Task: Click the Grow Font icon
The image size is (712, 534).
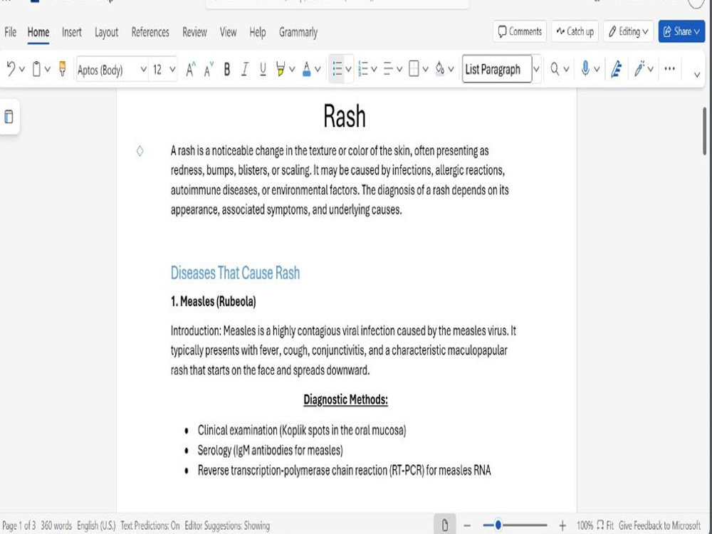Action: [191, 69]
